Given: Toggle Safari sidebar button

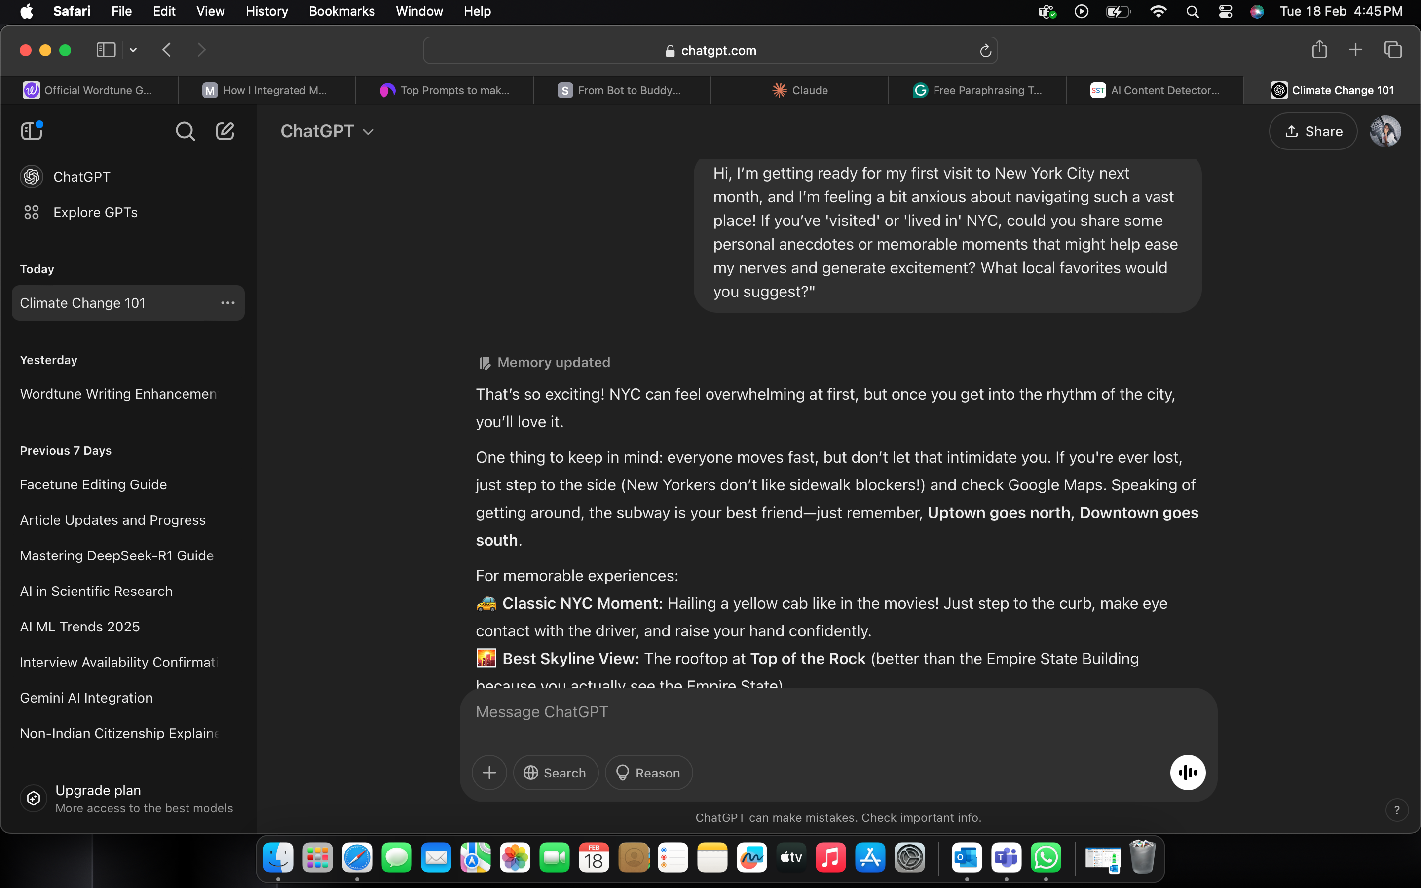Looking at the screenshot, I should (x=106, y=50).
